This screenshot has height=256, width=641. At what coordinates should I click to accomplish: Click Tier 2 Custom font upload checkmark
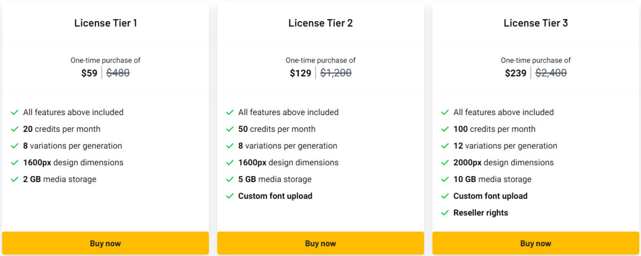[x=230, y=196]
